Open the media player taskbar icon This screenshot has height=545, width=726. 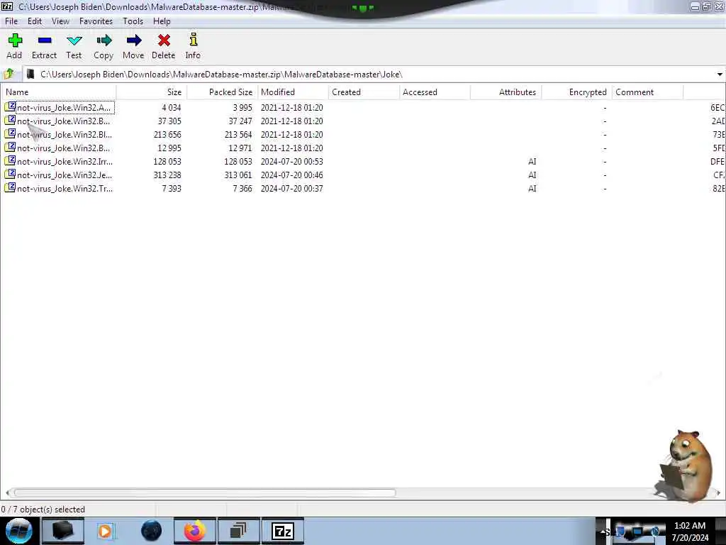click(x=105, y=531)
